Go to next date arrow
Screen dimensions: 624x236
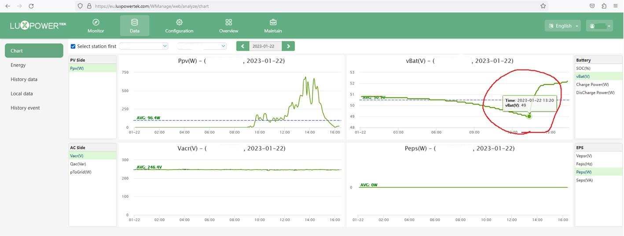coord(288,46)
